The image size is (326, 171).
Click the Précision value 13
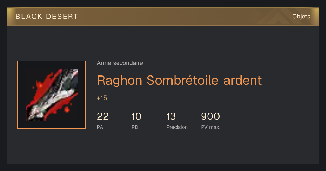171,116
